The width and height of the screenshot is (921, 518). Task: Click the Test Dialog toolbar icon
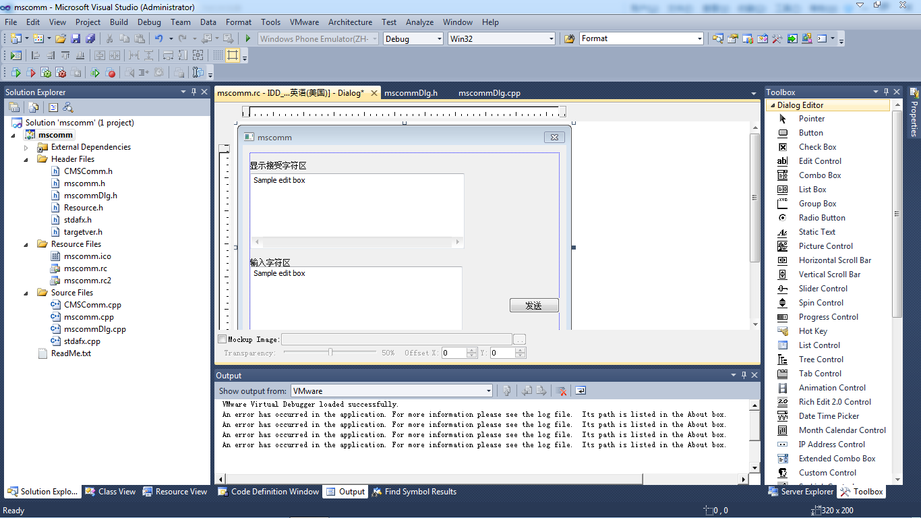tap(16, 55)
